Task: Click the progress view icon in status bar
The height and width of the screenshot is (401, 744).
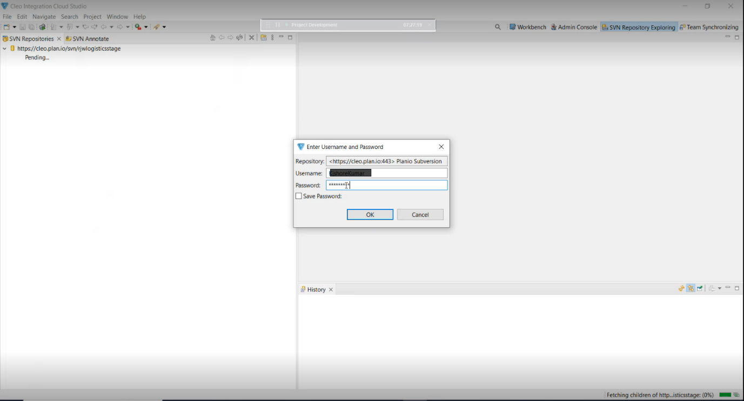Action: point(736,395)
